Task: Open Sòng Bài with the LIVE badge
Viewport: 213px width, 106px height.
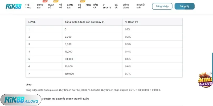Action: [x=40, y=6]
